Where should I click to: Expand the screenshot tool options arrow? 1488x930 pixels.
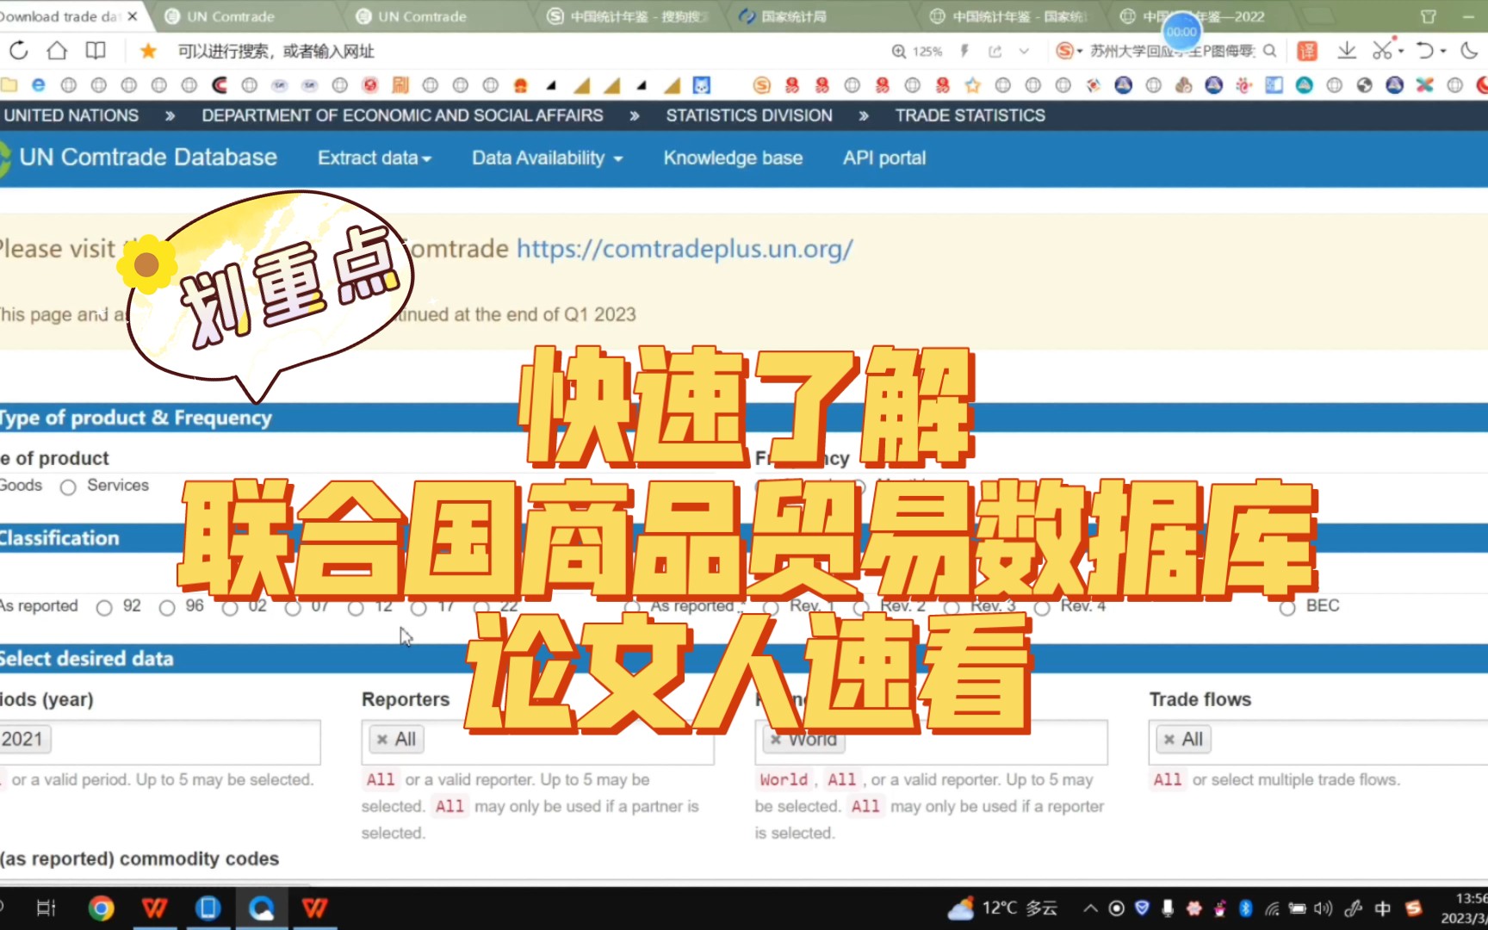(1401, 51)
